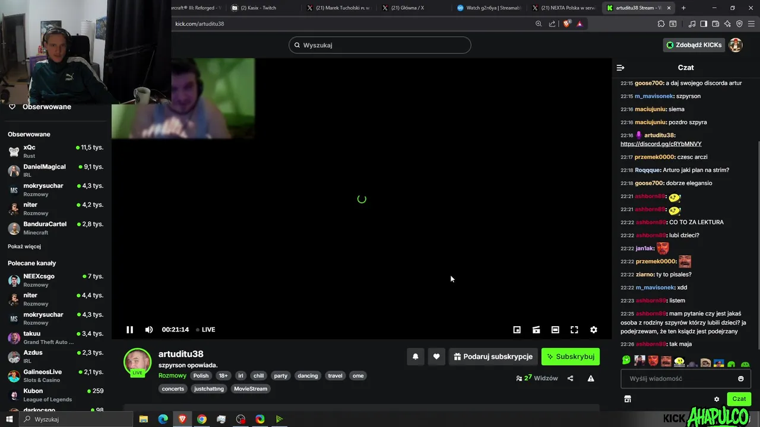Enable picture-in-picture mini player

click(x=517, y=330)
